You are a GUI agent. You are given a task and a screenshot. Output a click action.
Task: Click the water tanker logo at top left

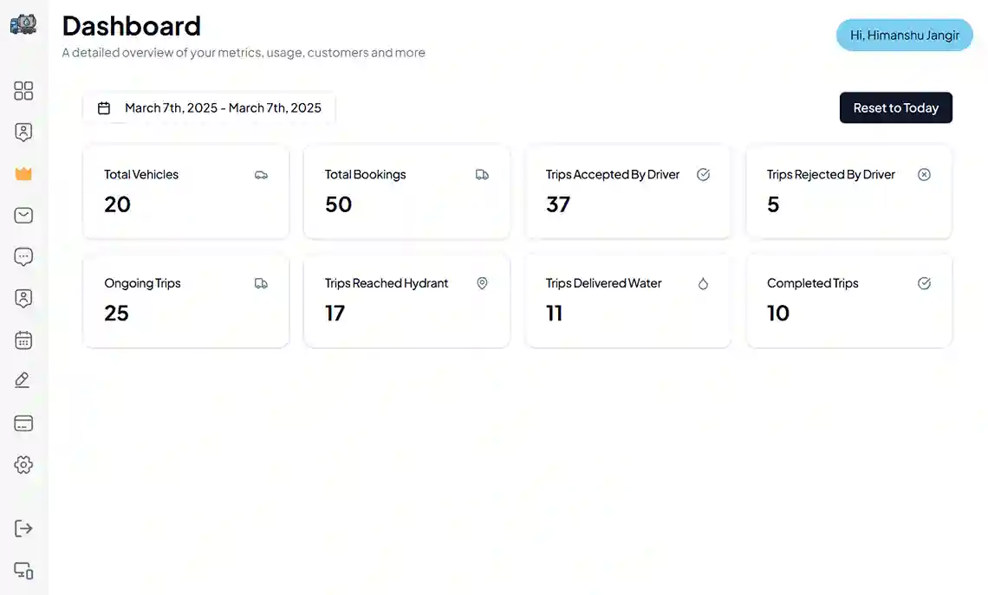(23, 24)
